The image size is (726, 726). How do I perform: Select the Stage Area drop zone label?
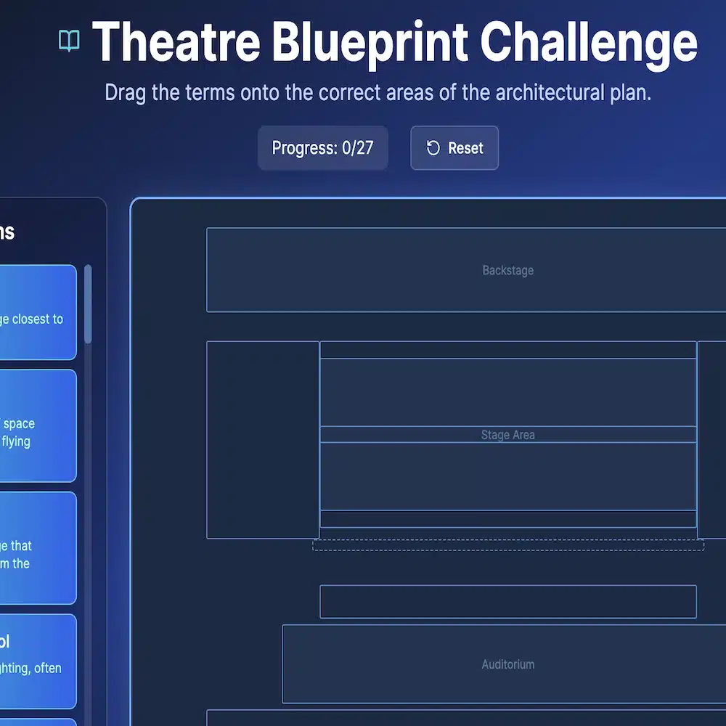click(x=507, y=434)
